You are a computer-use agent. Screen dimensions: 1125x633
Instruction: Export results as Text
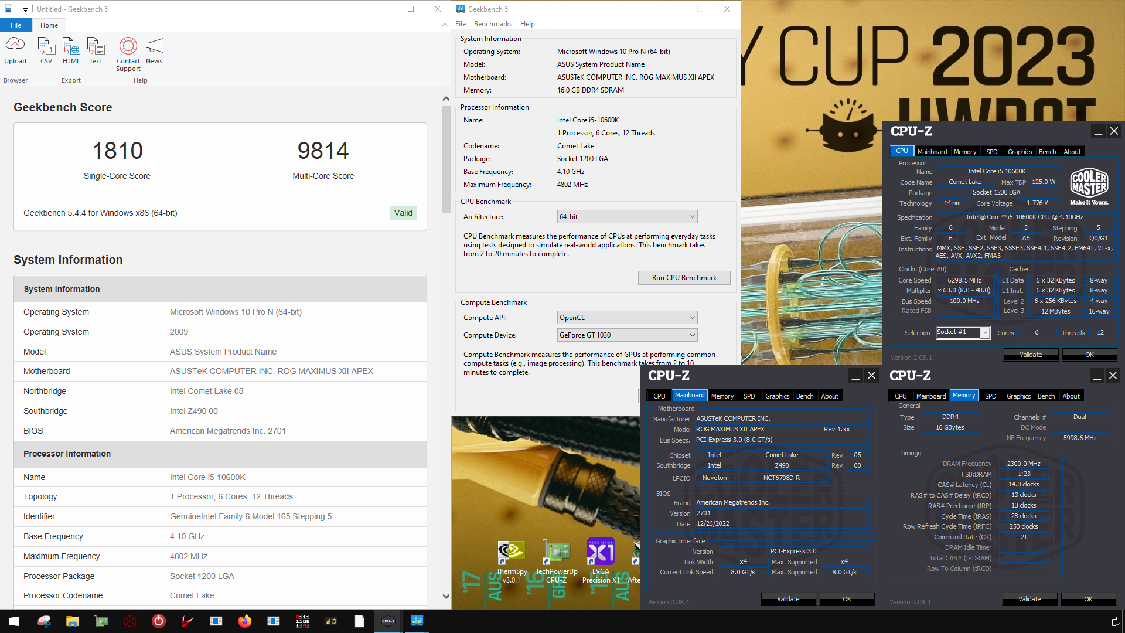(95, 50)
